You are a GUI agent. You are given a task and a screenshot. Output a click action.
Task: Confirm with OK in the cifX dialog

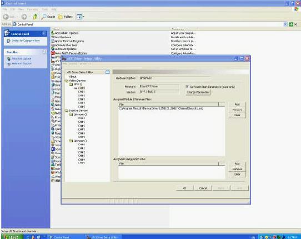(x=185, y=188)
